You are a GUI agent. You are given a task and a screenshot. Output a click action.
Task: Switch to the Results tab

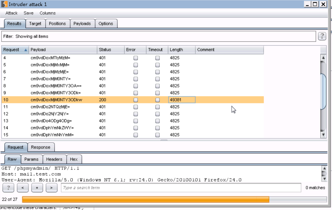[14, 24]
